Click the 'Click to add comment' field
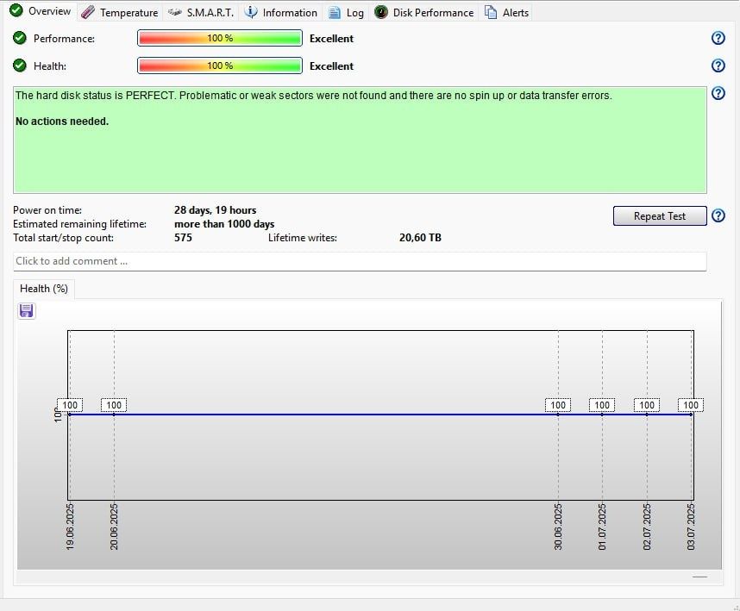 [x=360, y=261]
